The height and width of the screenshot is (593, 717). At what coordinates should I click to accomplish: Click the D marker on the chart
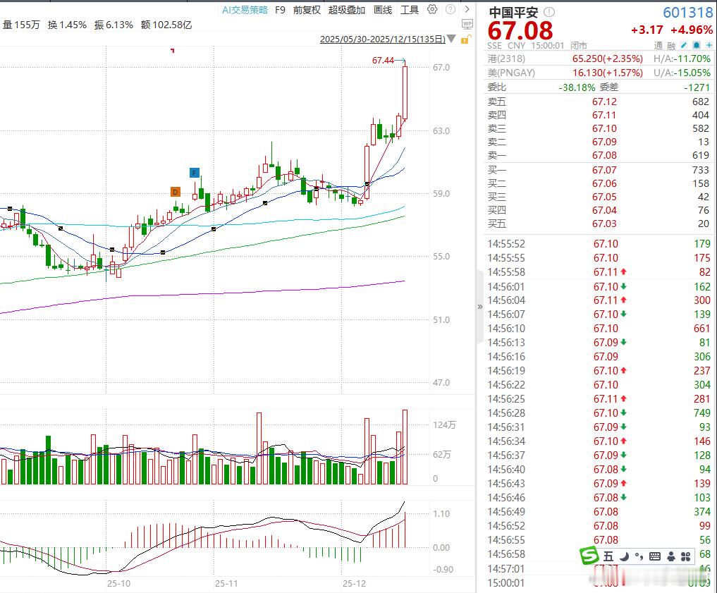[175, 192]
